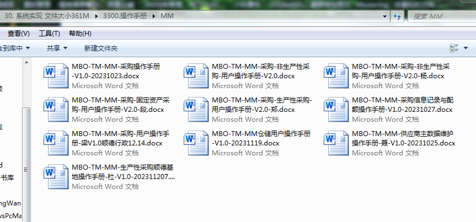
Task: Click the 非生产性采购-用户操作手册-V2.0-杨.docx file icon
Action: (336, 73)
